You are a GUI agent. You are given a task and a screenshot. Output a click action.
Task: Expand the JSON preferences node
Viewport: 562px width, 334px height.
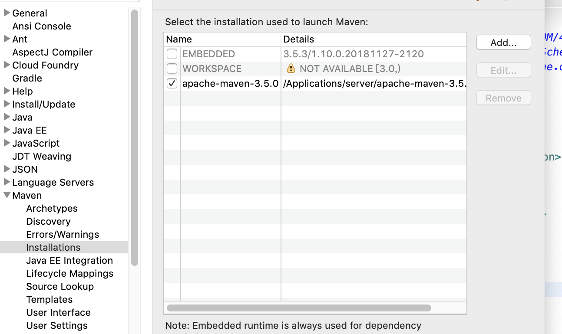pyautogui.click(x=7, y=169)
